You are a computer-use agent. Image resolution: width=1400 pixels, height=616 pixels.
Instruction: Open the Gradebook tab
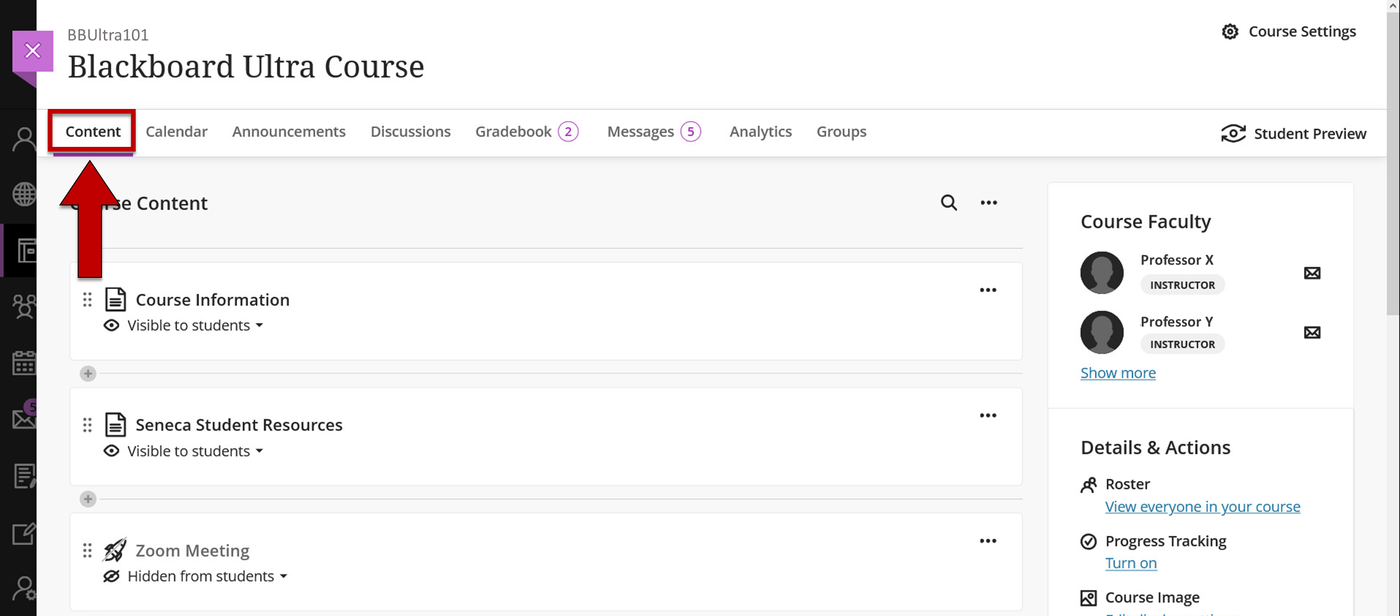pyautogui.click(x=514, y=131)
